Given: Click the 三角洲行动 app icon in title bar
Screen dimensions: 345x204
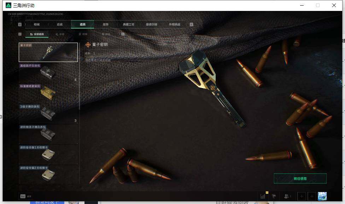Looking at the screenshot, I should tap(8, 5).
